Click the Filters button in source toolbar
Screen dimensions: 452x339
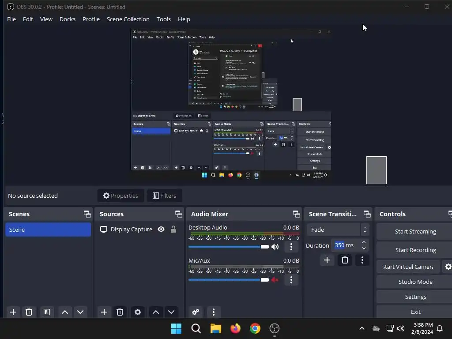164,196
